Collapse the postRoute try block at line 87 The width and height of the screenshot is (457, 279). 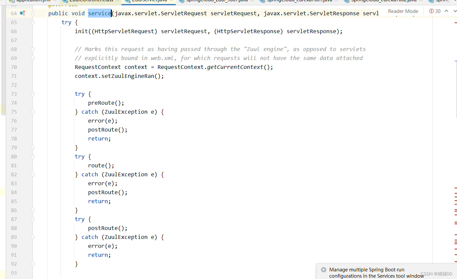32,219
